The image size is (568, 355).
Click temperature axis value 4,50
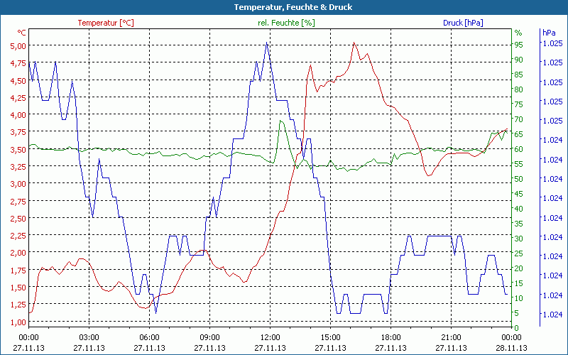coord(18,81)
